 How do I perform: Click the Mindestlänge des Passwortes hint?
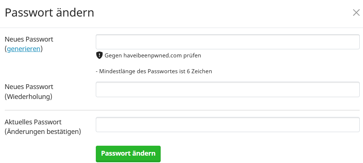click(x=154, y=71)
